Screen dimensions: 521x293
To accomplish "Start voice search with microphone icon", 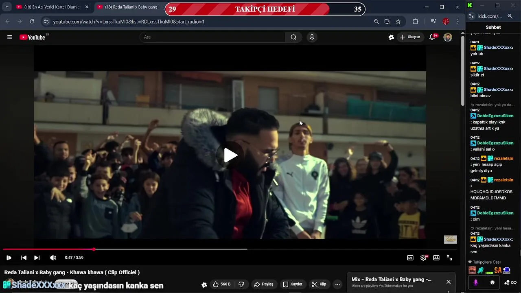I will click(x=312, y=37).
